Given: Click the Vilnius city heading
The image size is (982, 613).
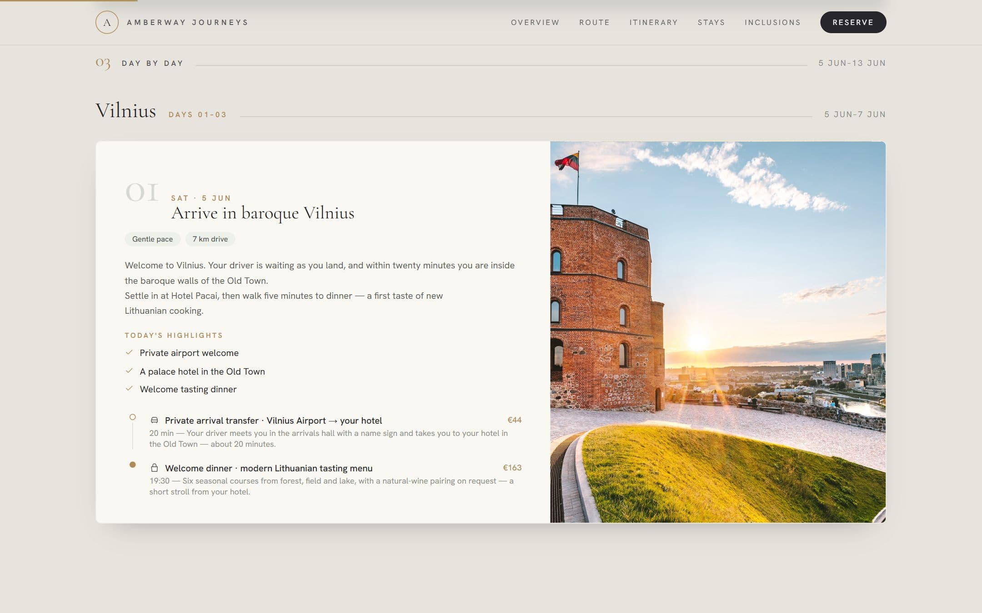Looking at the screenshot, I should coord(125,111).
